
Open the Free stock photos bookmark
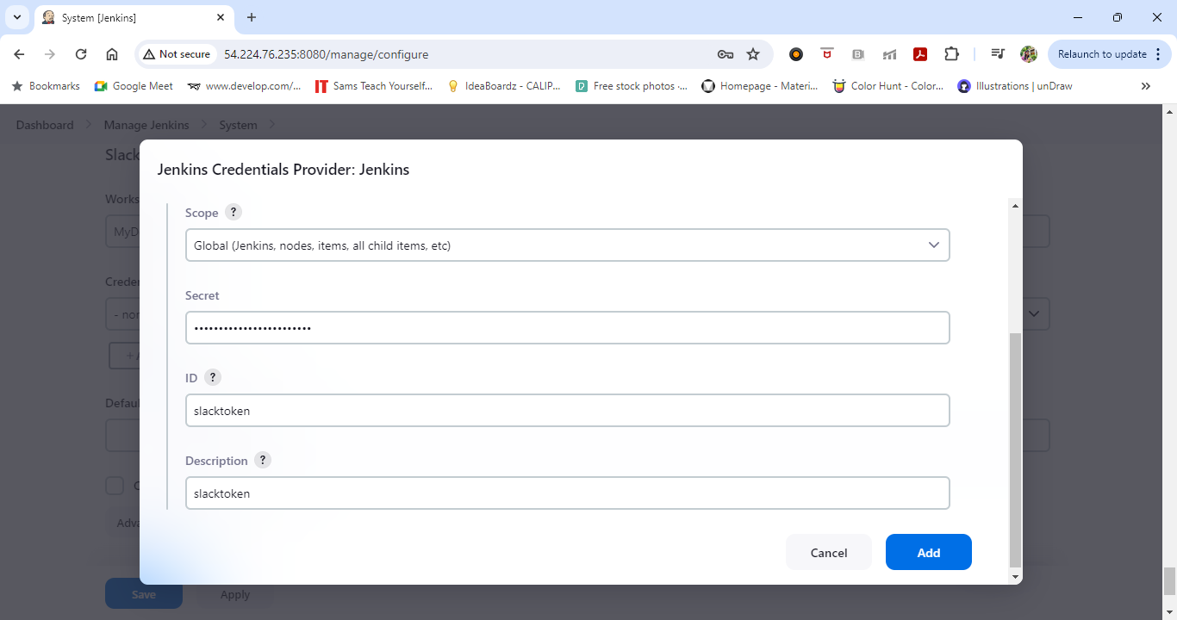(632, 86)
